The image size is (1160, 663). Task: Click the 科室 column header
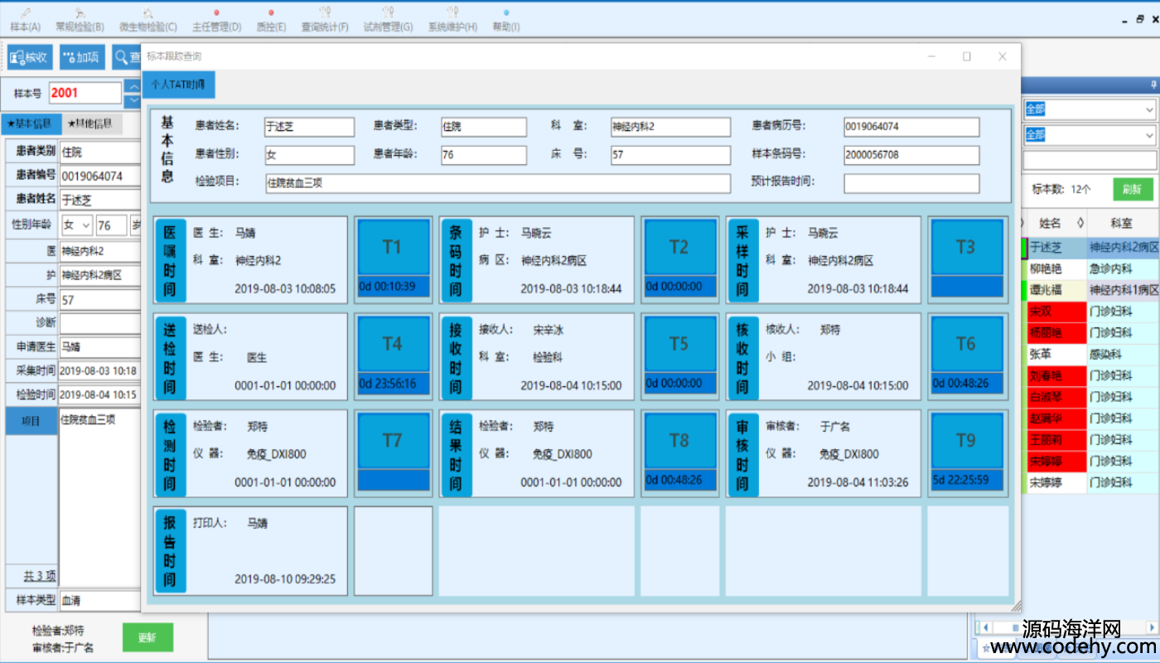(x=1123, y=223)
